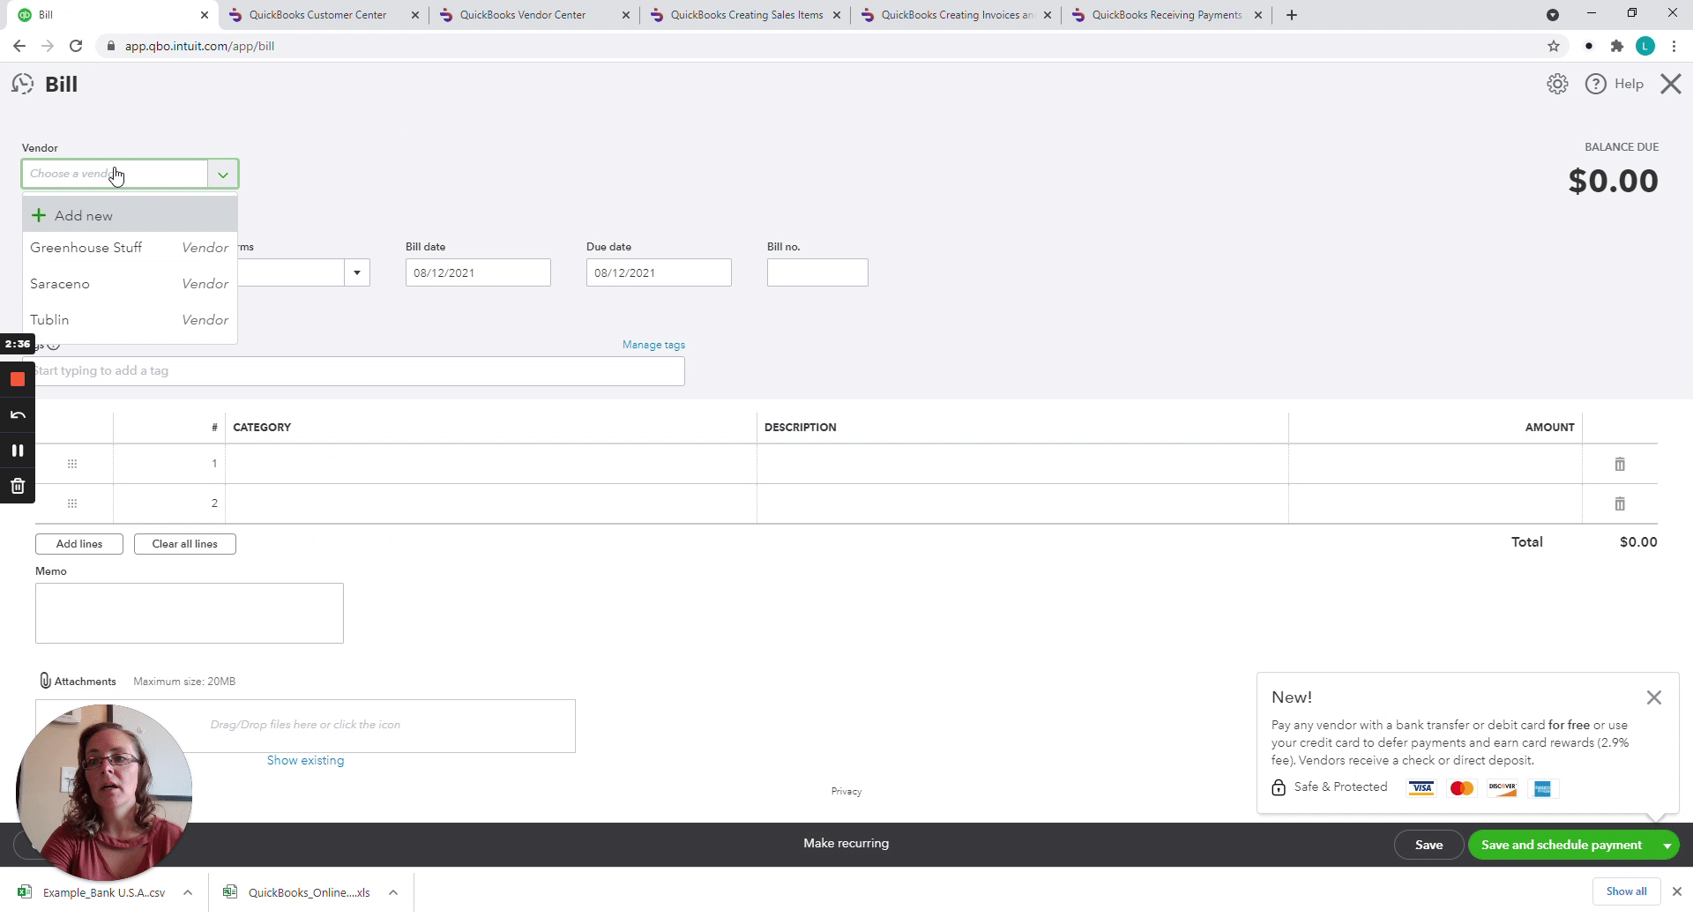
Task: Dismiss the New! payment popup
Action: tap(1653, 697)
